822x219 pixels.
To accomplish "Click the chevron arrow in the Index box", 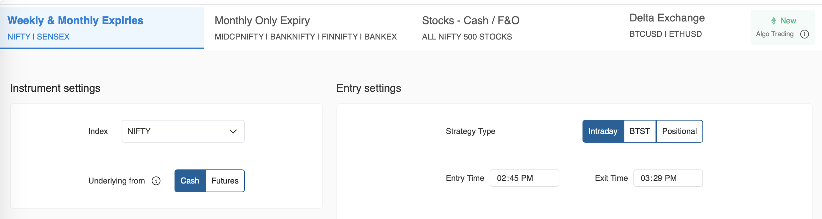I will click(x=233, y=131).
